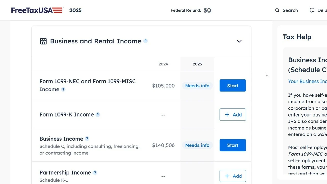This screenshot has width=327, height=184.
Task: Open help for Business and Rental Income
Action: click(x=145, y=41)
